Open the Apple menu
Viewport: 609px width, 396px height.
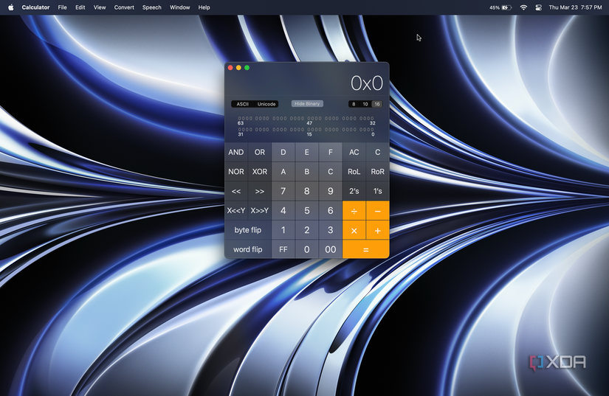[x=11, y=7]
